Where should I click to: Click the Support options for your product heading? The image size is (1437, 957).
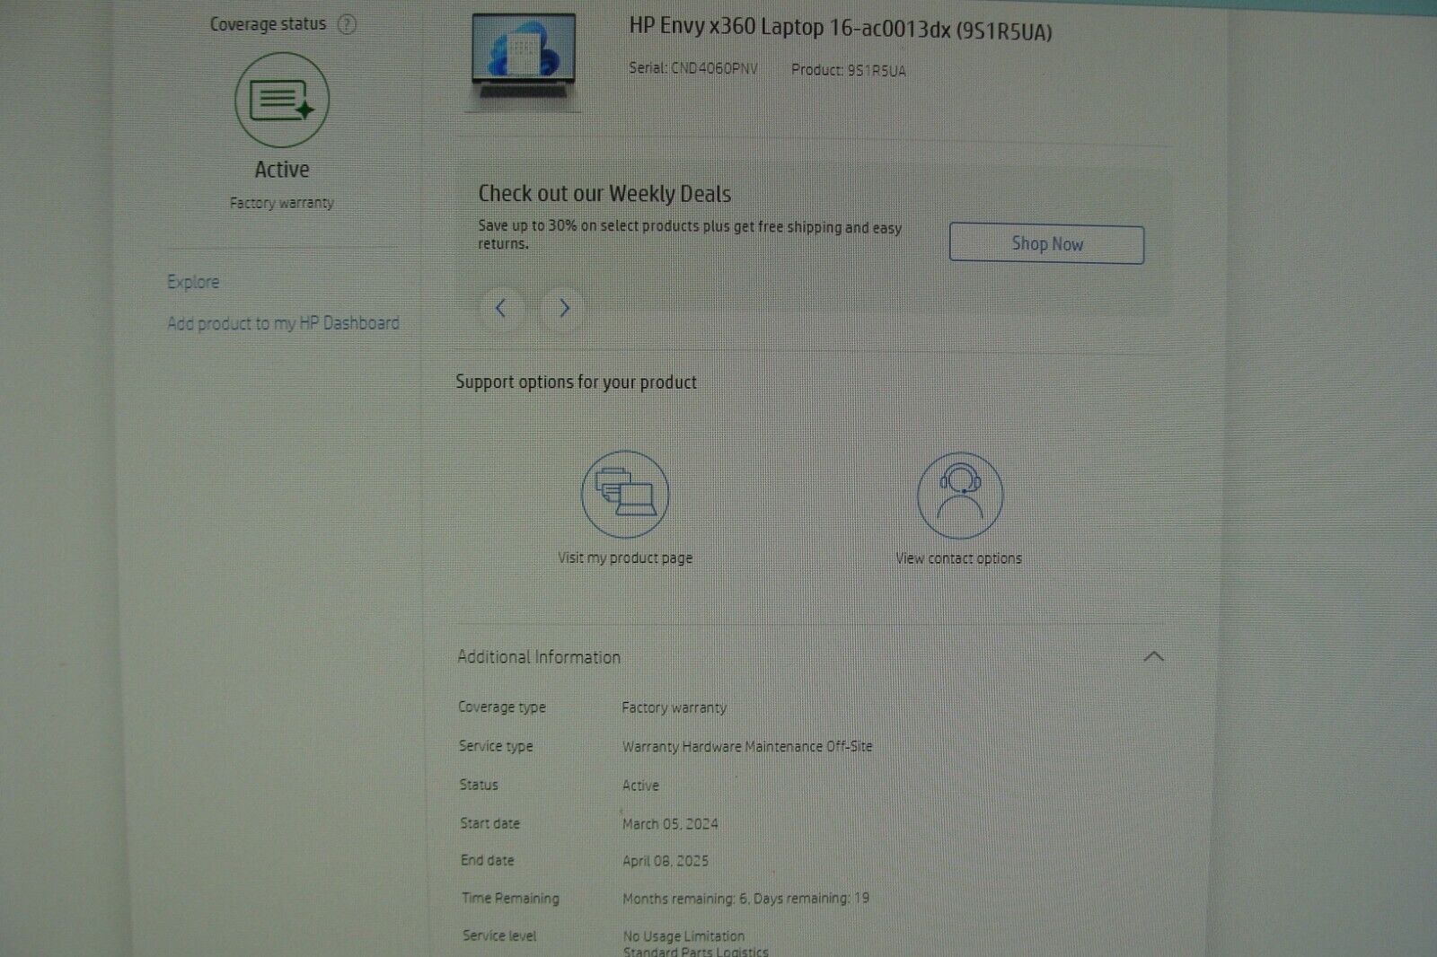point(576,382)
